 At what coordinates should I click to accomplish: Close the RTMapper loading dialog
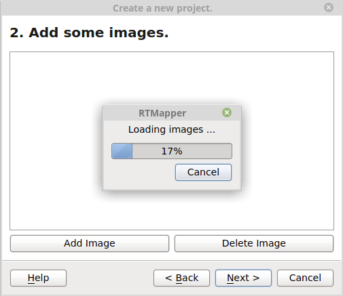point(227,112)
